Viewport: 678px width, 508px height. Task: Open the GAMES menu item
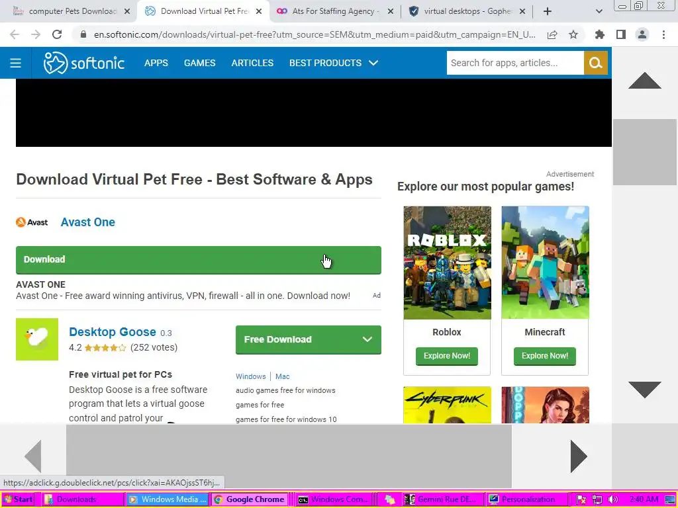click(199, 63)
